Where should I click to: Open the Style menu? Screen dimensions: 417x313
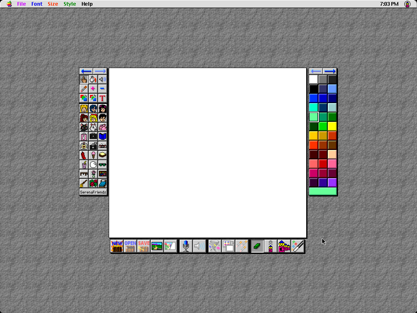point(70,4)
